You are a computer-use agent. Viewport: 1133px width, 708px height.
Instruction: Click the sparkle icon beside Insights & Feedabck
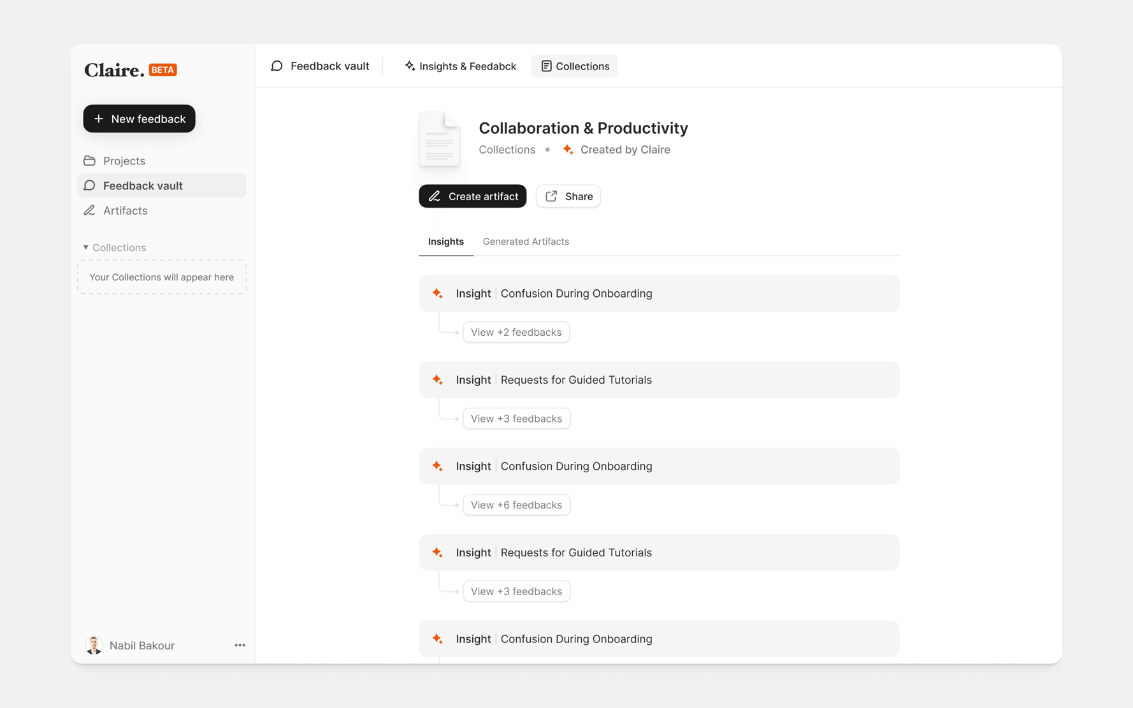pyautogui.click(x=410, y=66)
